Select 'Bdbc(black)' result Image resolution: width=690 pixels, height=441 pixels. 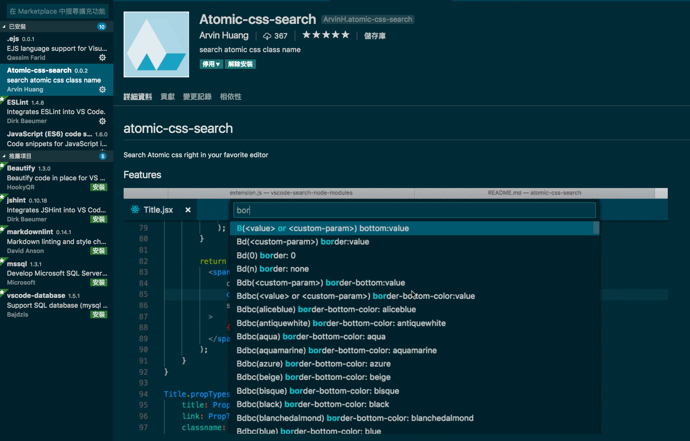click(x=415, y=404)
